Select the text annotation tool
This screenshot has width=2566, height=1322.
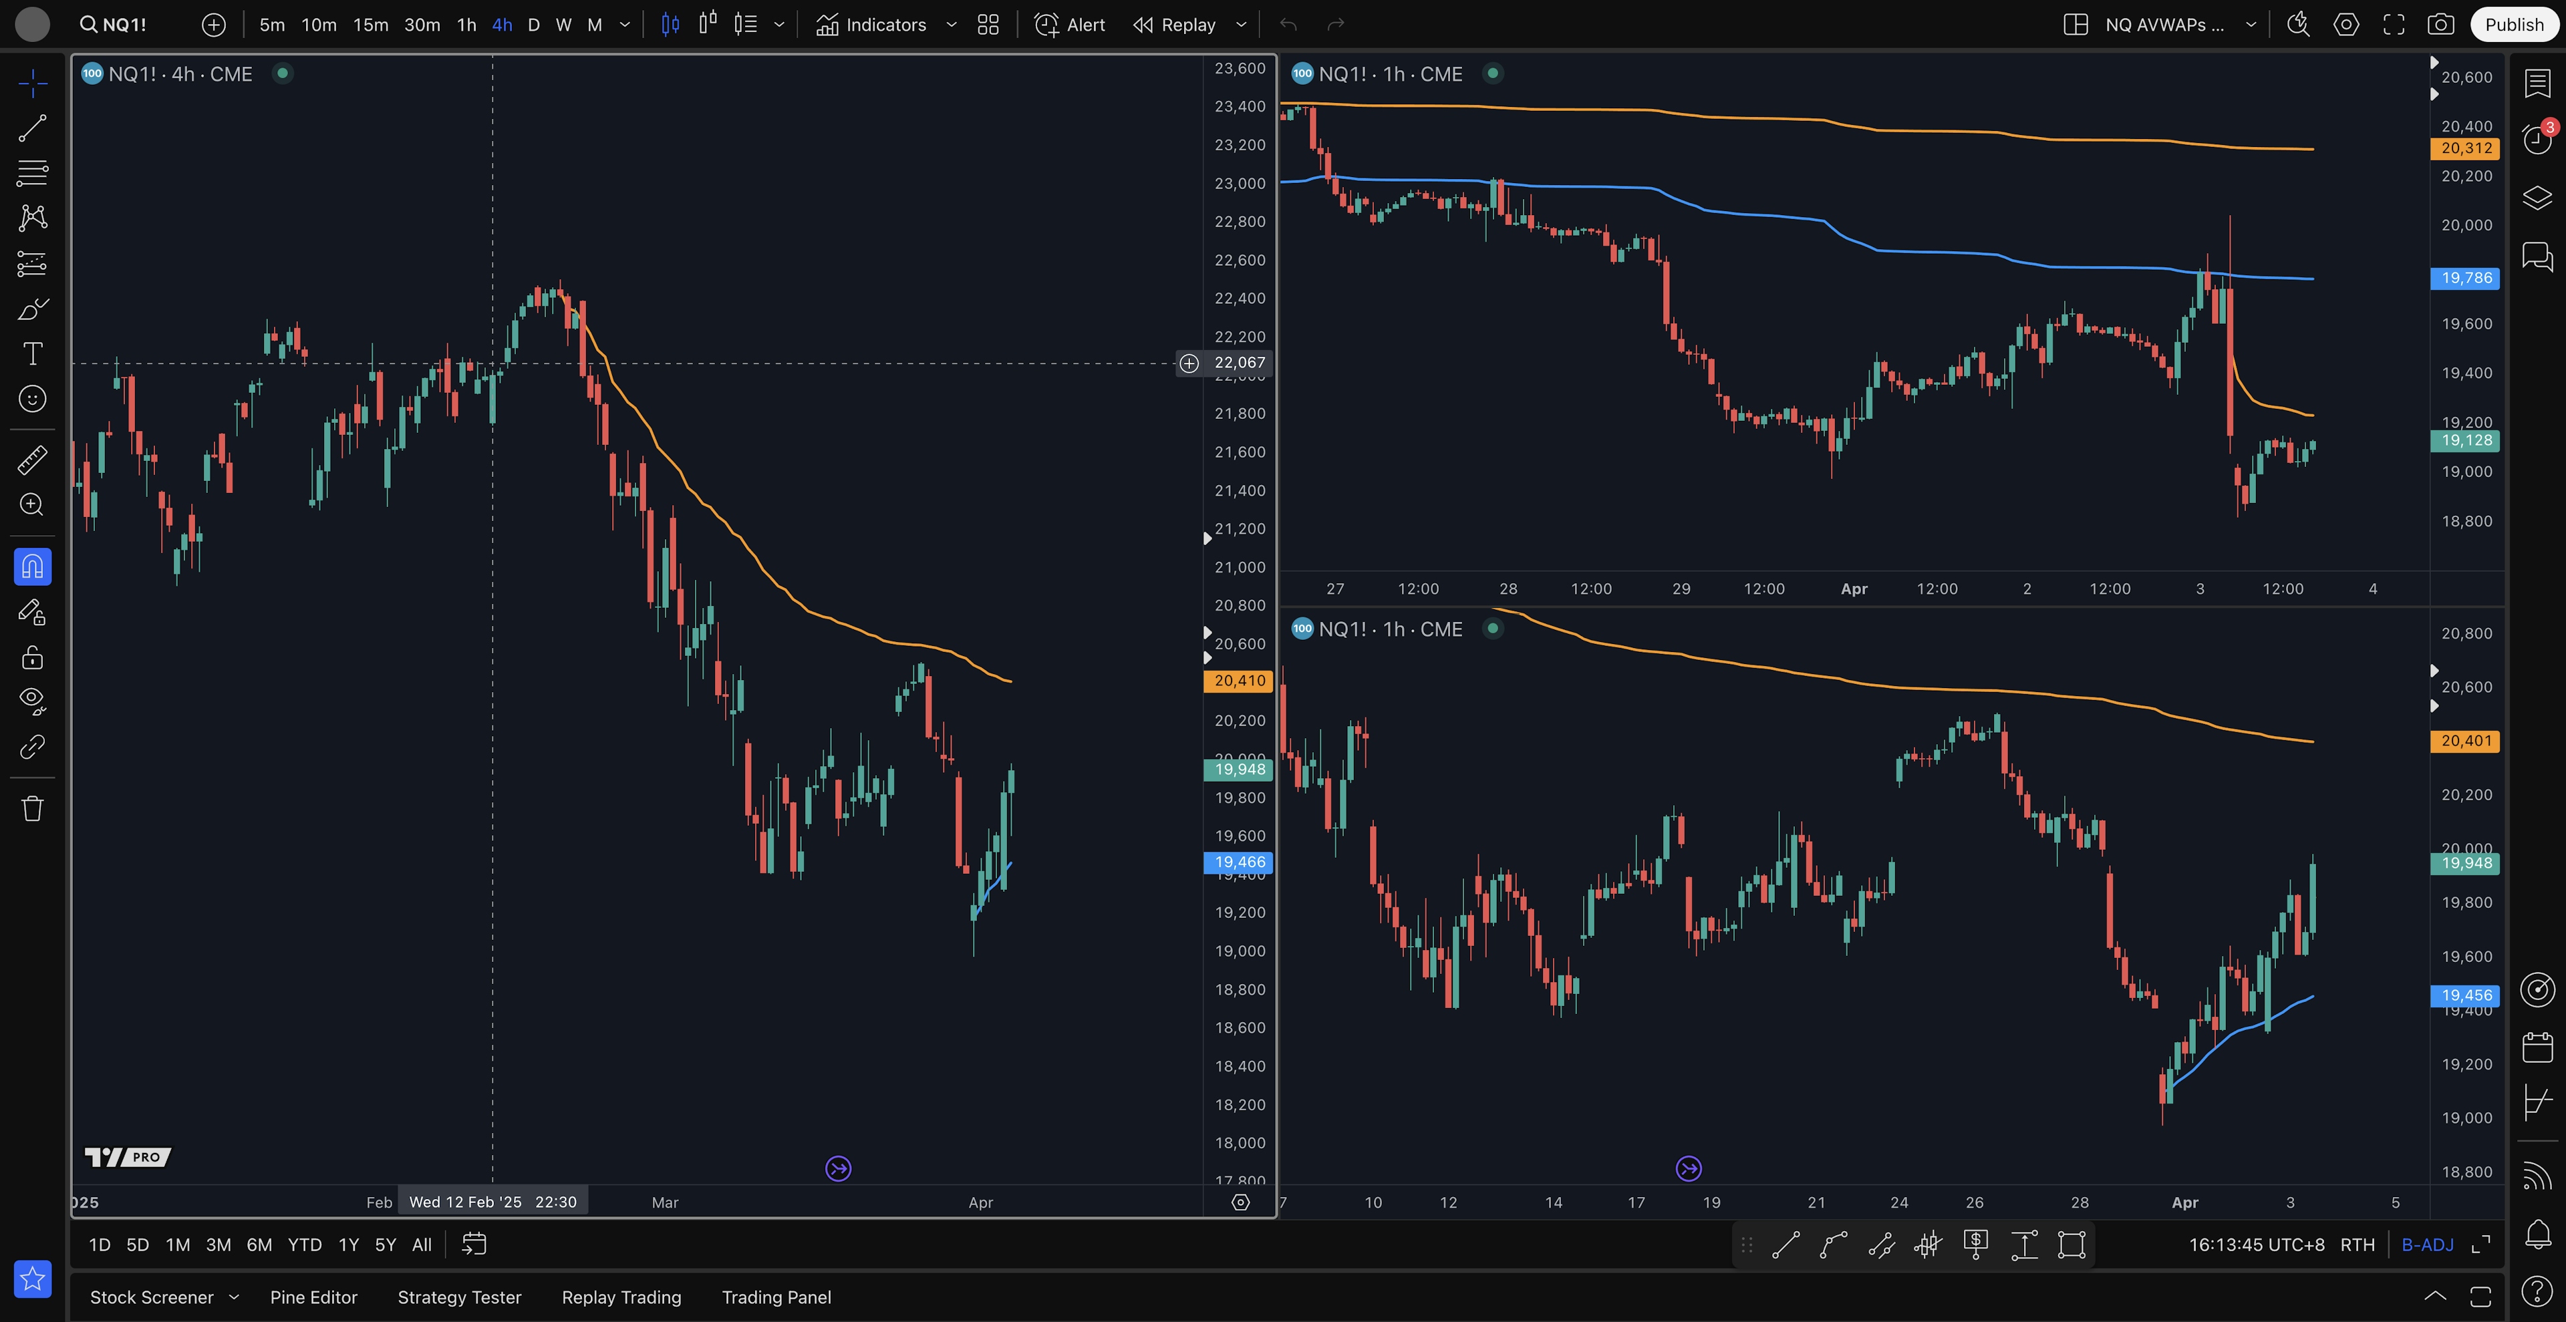click(32, 353)
